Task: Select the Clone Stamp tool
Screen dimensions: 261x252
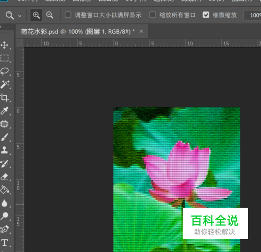Action: (5, 150)
